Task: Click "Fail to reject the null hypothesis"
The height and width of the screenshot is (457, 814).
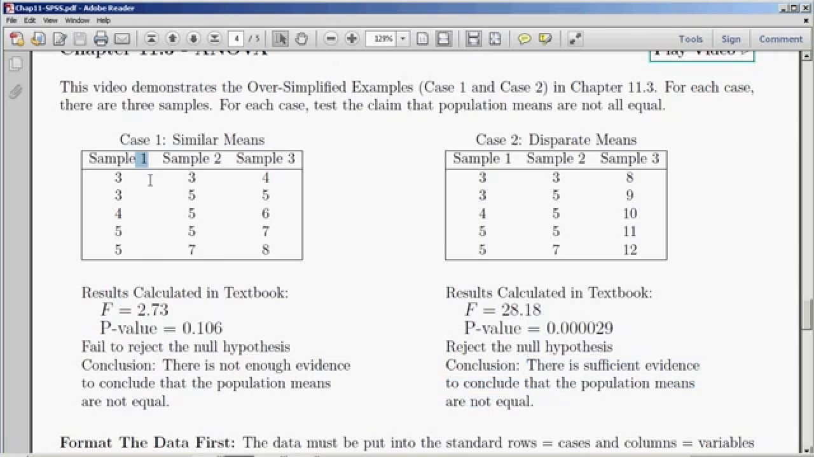Action: [x=186, y=347]
